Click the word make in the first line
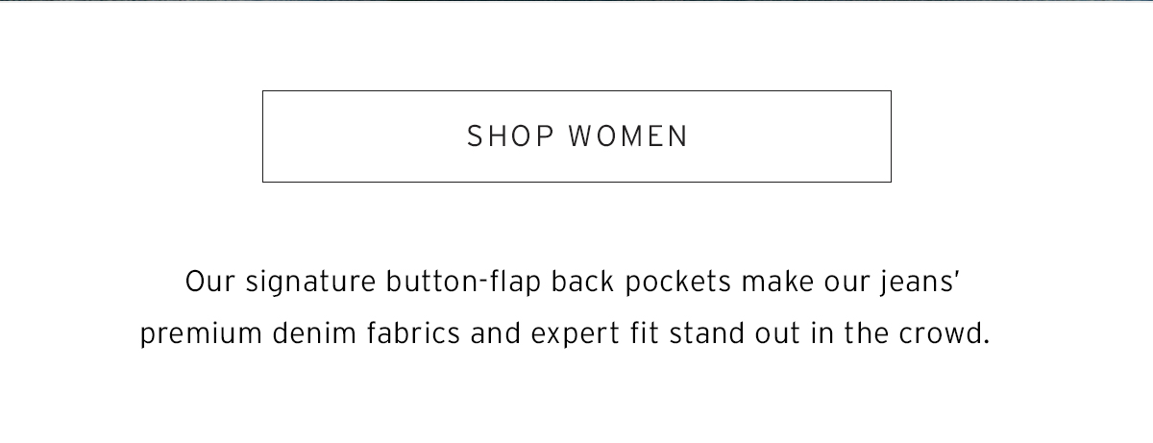Image resolution: width=1153 pixels, height=443 pixels. [x=780, y=284]
